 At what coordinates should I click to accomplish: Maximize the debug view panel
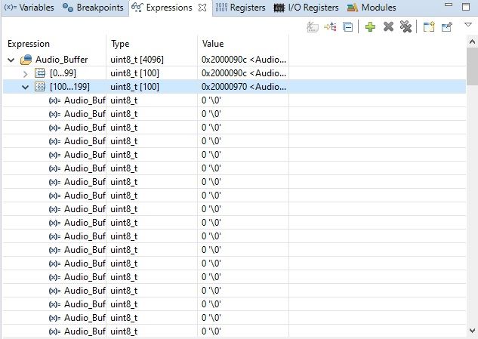tap(465, 6)
